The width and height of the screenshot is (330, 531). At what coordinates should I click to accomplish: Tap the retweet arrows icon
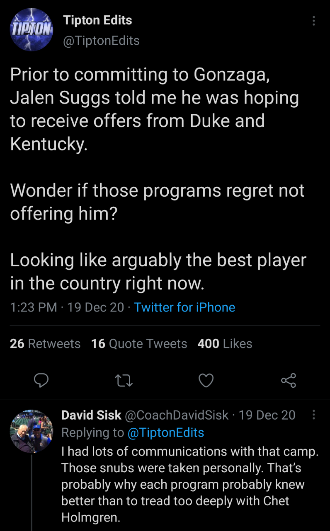[124, 380]
